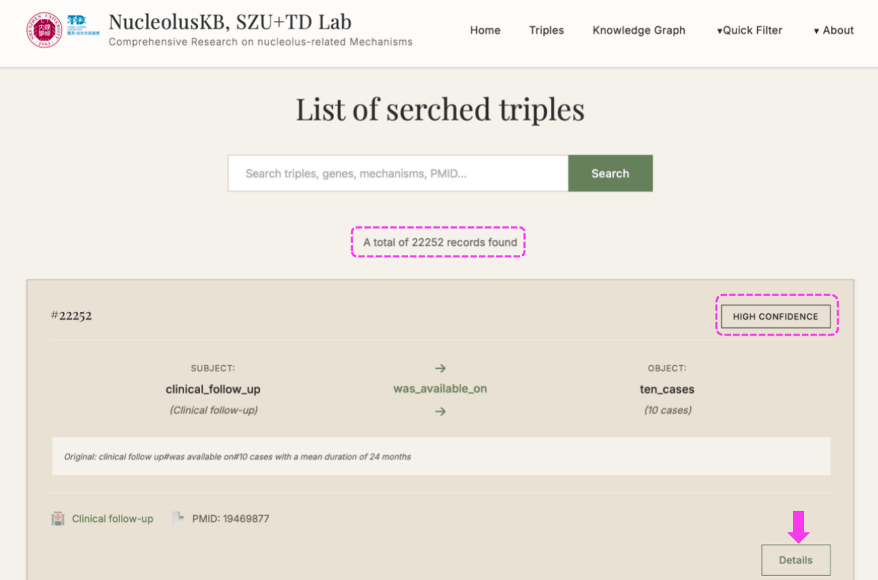Open Details for record #22252

click(796, 560)
